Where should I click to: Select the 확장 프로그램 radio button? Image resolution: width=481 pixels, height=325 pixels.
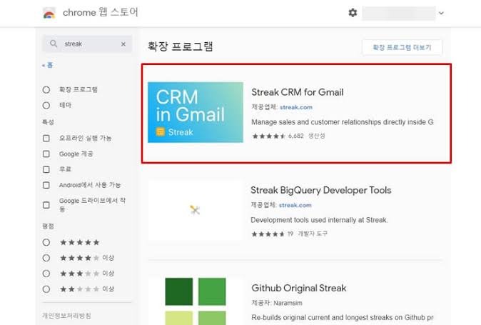[x=46, y=89]
